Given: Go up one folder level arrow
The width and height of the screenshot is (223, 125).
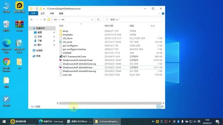Looking at the screenshot, I should 45,19.
